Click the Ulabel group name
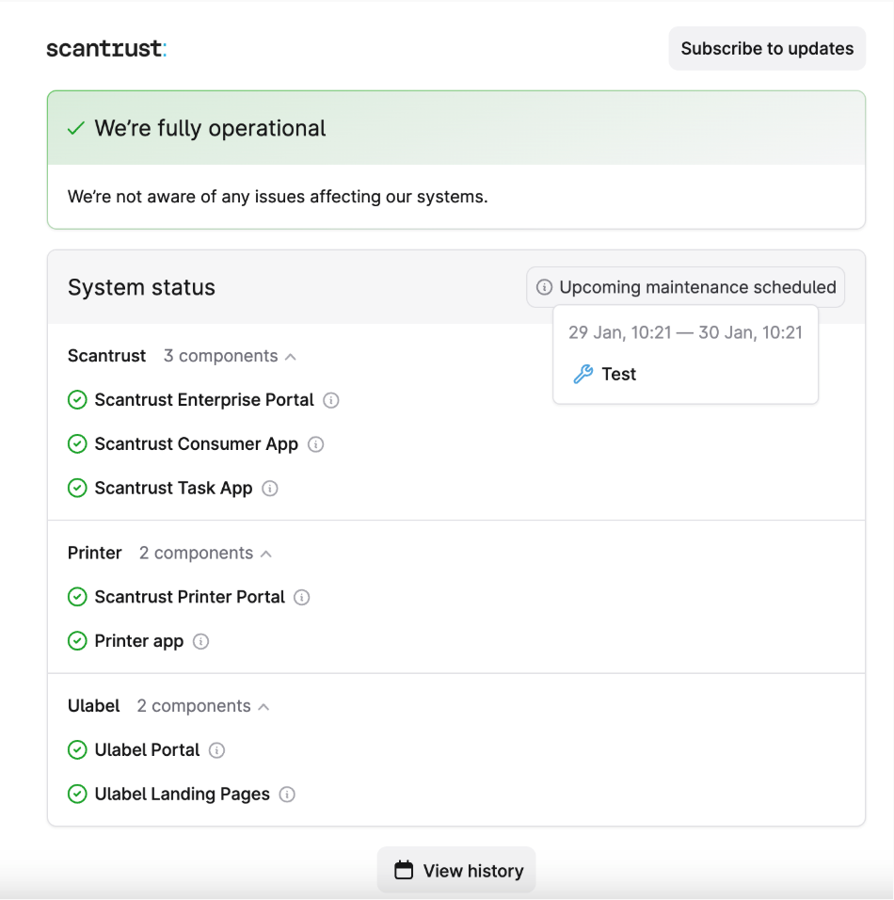This screenshot has height=900, width=894. [93, 706]
